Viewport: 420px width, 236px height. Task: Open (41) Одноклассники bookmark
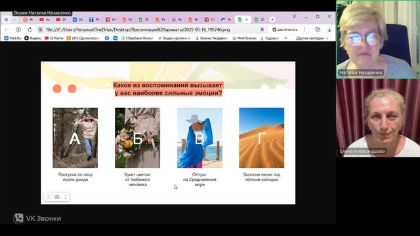83,38
